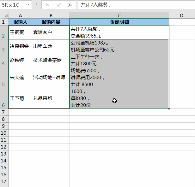Click cell with 讲师费用2000
This screenshot has height=187, width=195.
click(x=119, y=78)
